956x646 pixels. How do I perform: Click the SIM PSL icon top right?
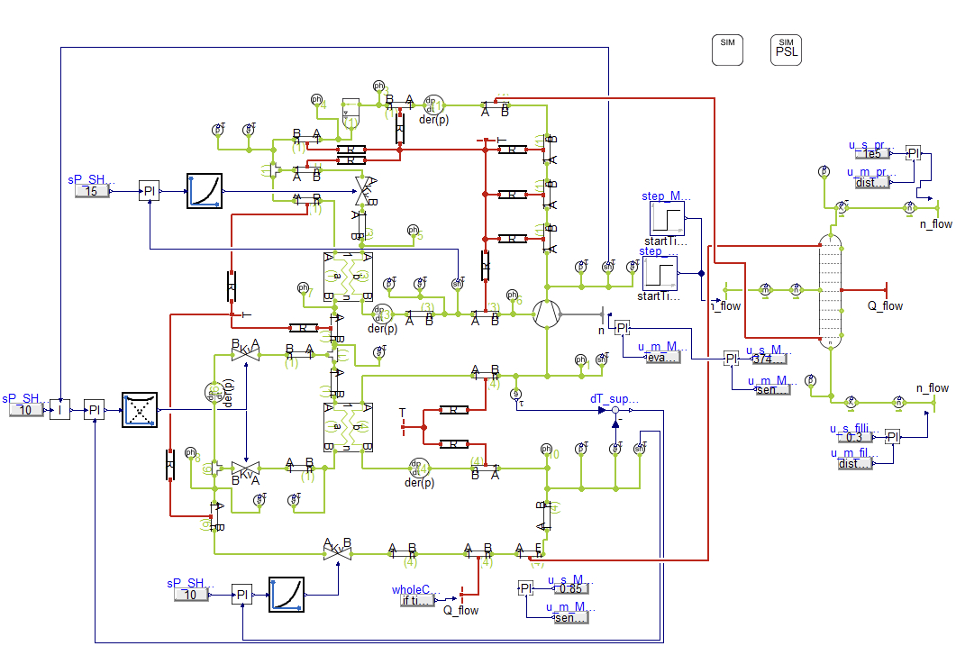point(786,49)
